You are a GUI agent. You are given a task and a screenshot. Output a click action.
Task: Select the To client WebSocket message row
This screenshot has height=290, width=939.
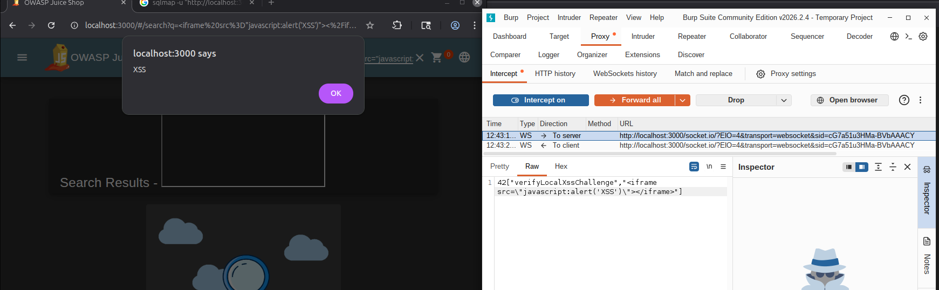709,146
